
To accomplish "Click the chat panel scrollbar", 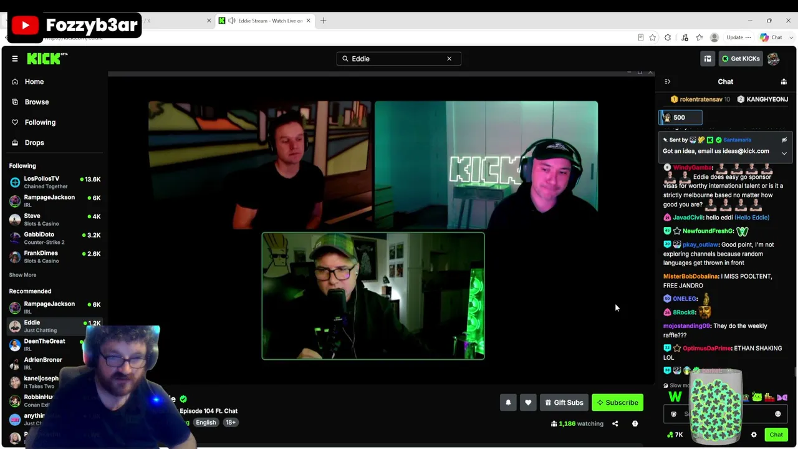I will coord(794,372).
